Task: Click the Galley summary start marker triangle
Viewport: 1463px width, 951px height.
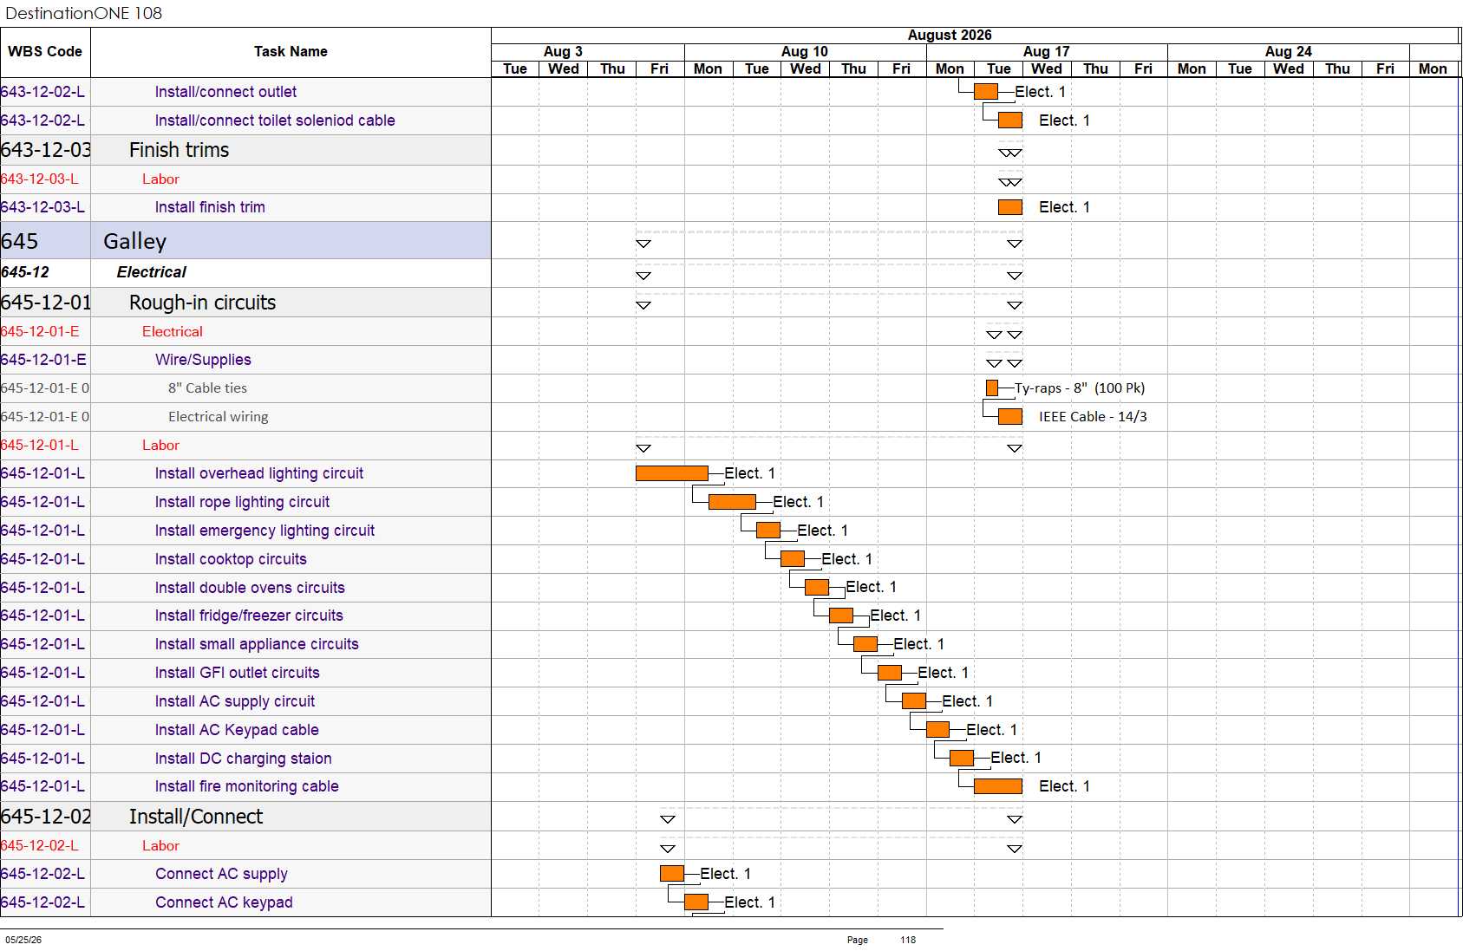Action: (643, 244)
